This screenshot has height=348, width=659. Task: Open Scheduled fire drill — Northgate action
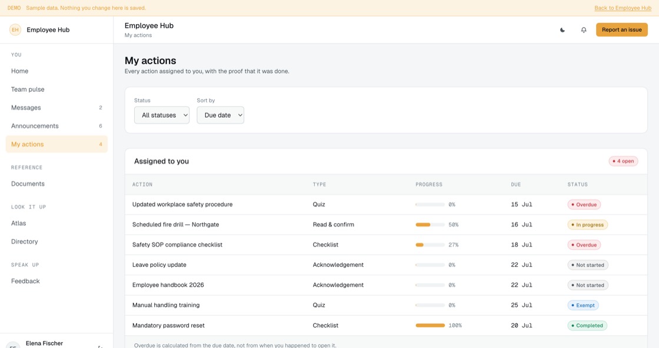tap(176, 225)
